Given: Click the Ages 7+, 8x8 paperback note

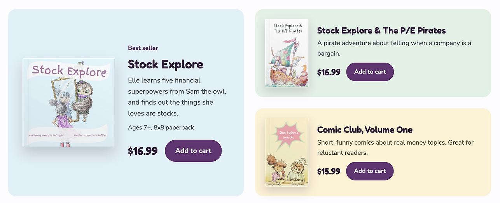Looking at the screenshot, I should pos(161,127).
